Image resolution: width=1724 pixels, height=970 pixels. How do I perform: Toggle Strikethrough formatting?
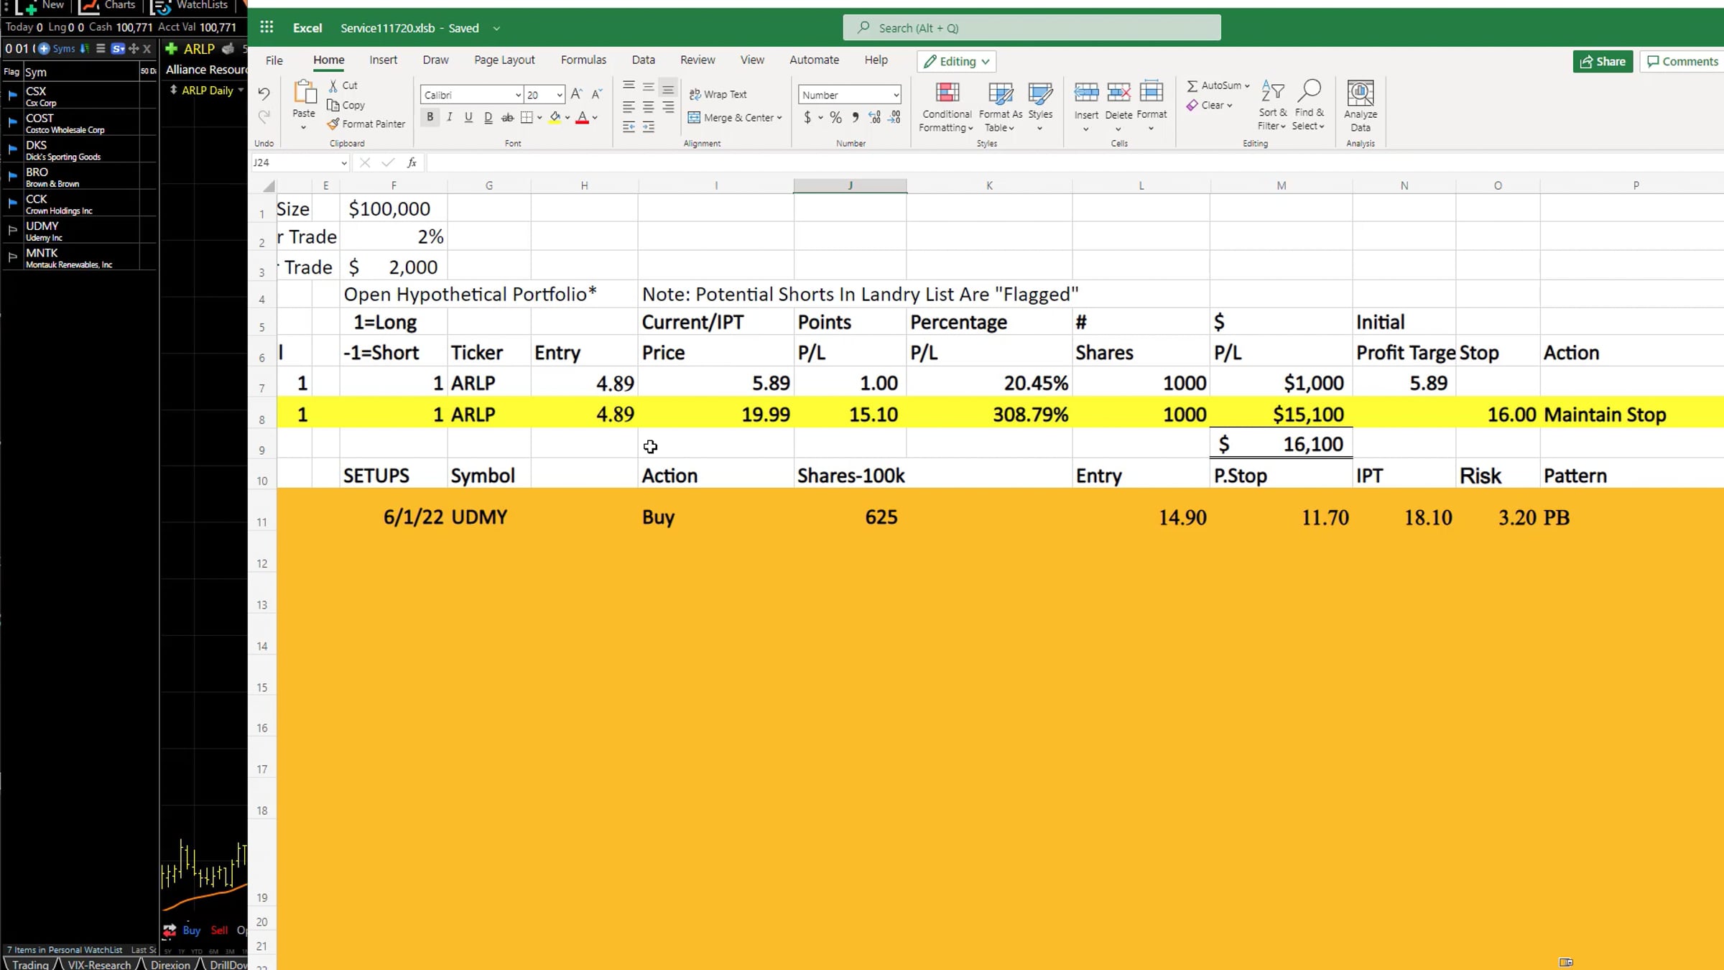click(x=507, y=117)
